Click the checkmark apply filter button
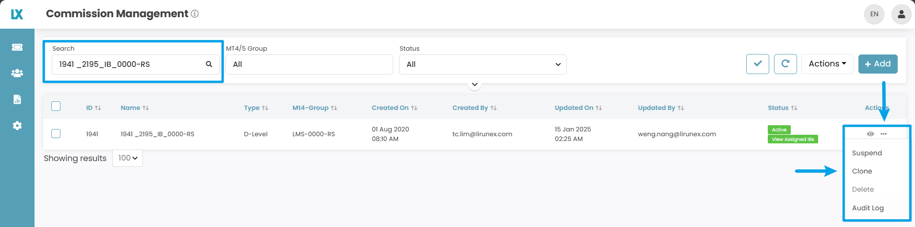 coord(757,64)
